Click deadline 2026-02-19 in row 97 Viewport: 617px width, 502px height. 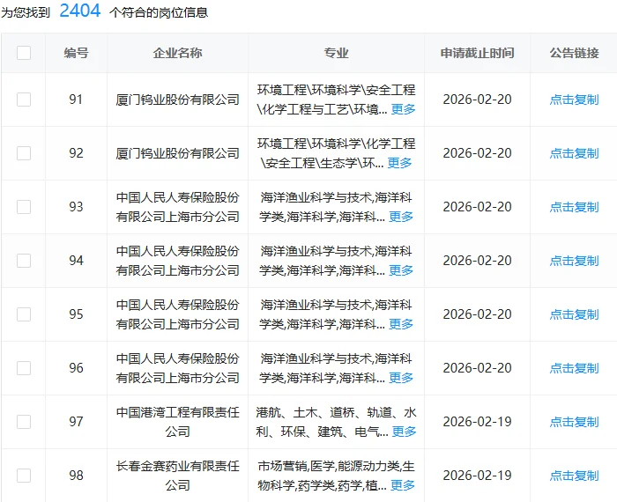pyautogui.click(x=478, y=422)
